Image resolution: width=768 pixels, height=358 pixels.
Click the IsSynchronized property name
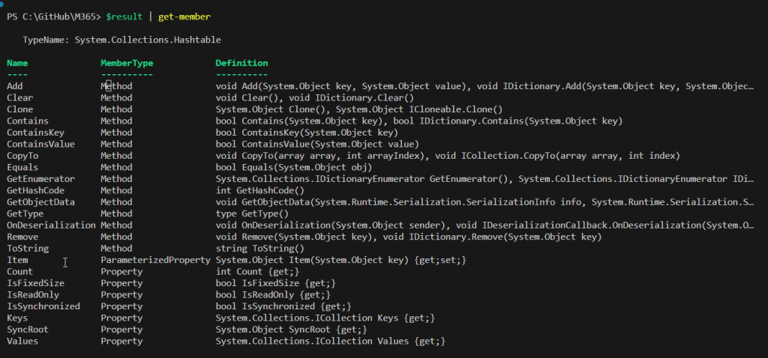[x=43, y=306]
